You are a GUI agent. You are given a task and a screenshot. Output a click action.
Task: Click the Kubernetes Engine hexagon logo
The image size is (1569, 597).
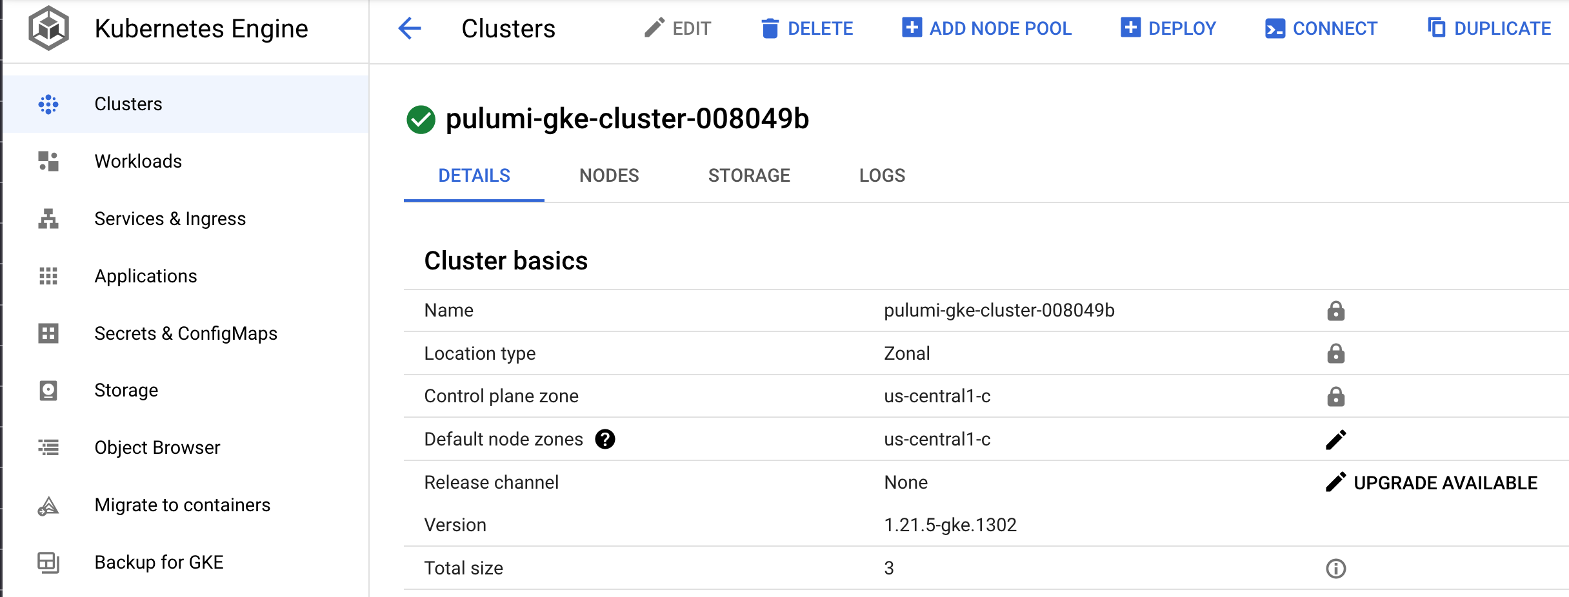pos(48,28)
